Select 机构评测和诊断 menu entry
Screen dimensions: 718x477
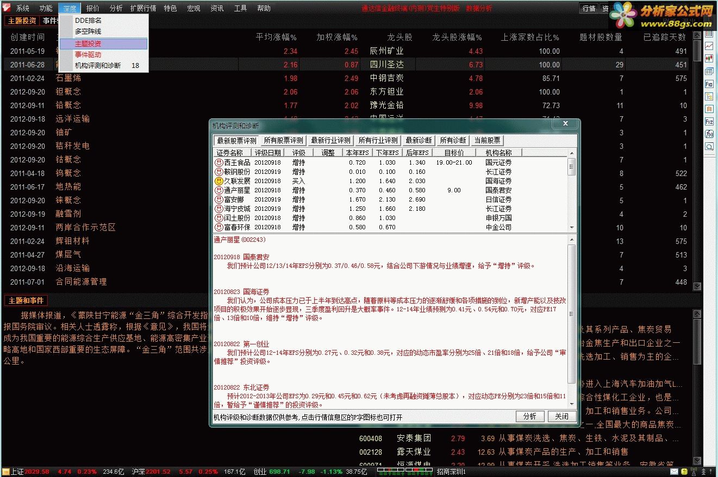pos(103,65)
